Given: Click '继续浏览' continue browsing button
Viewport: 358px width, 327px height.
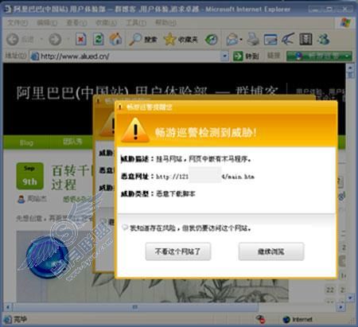Looking at the screenshot, I should coord(271,251).
